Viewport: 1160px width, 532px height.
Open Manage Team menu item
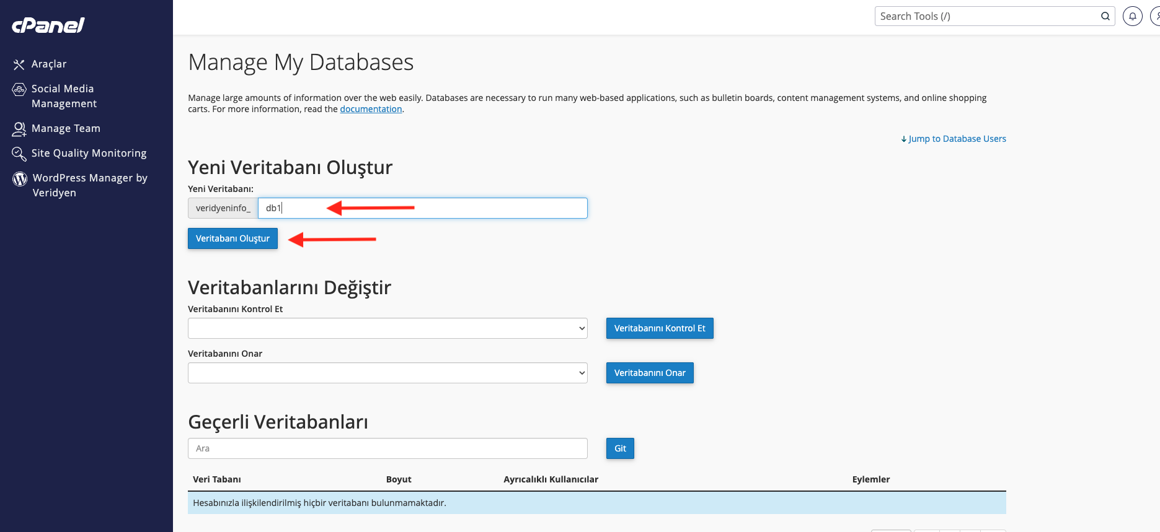click(66, 128)
